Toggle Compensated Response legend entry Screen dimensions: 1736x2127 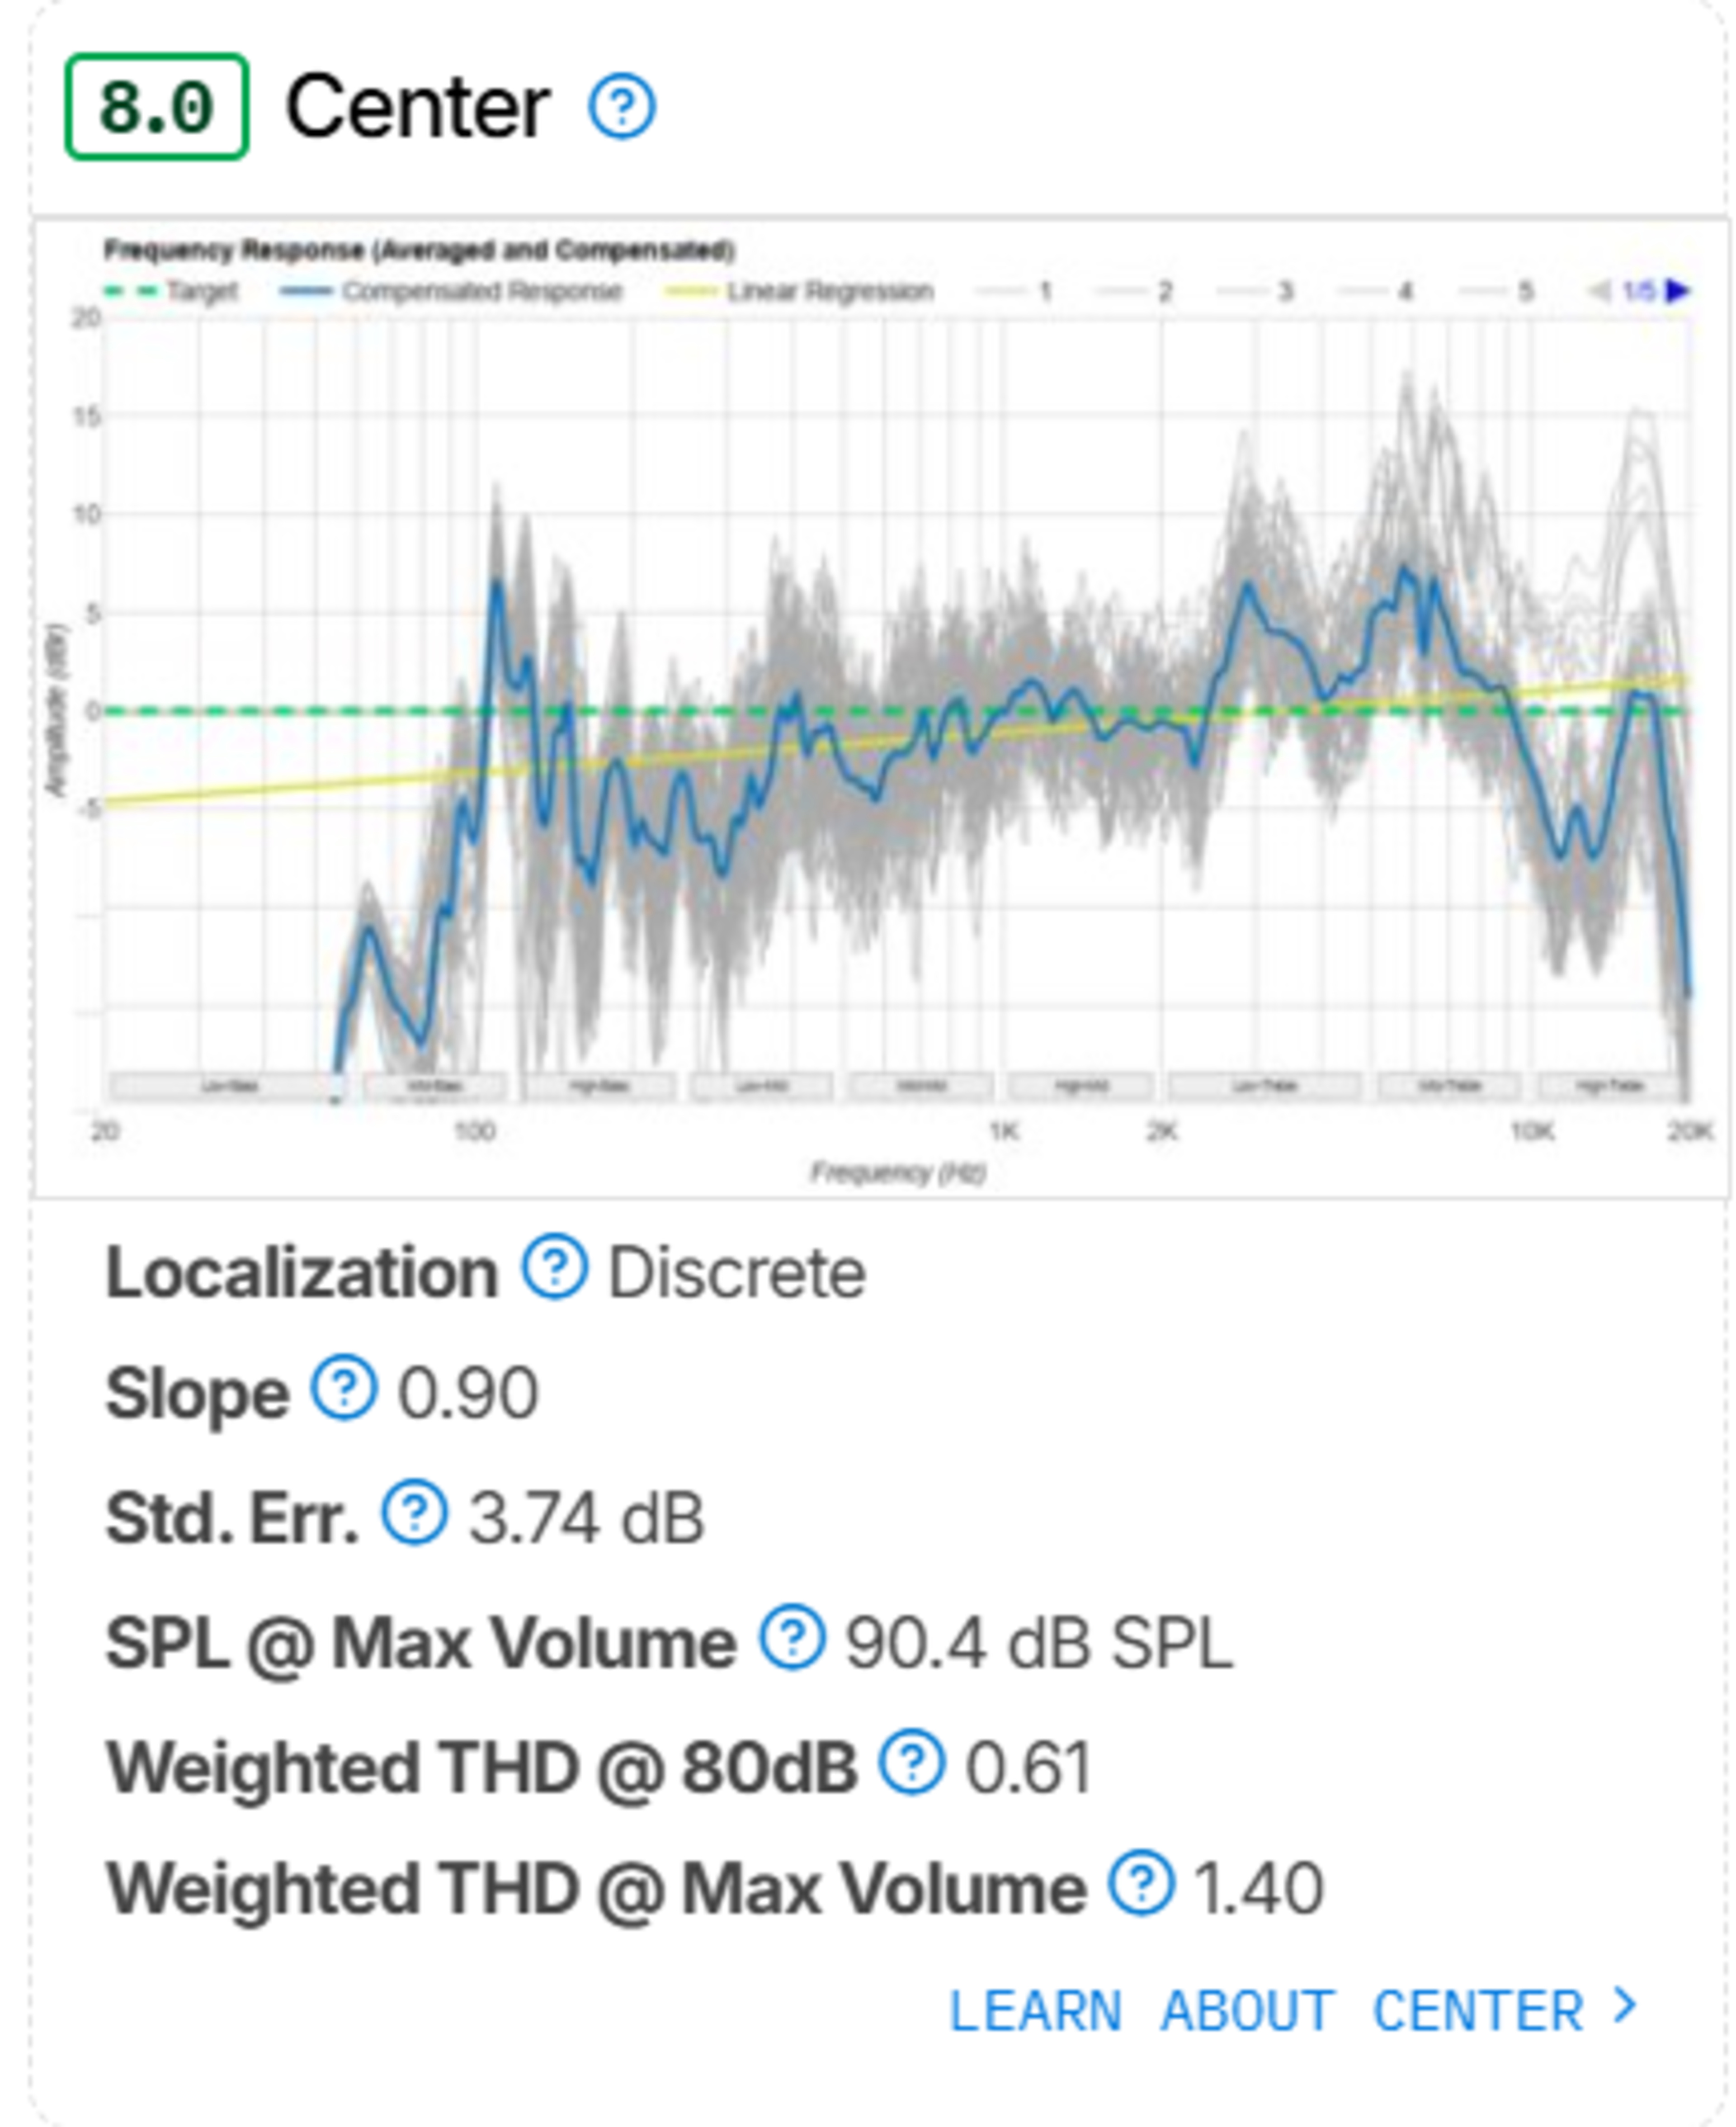point(452,291)
